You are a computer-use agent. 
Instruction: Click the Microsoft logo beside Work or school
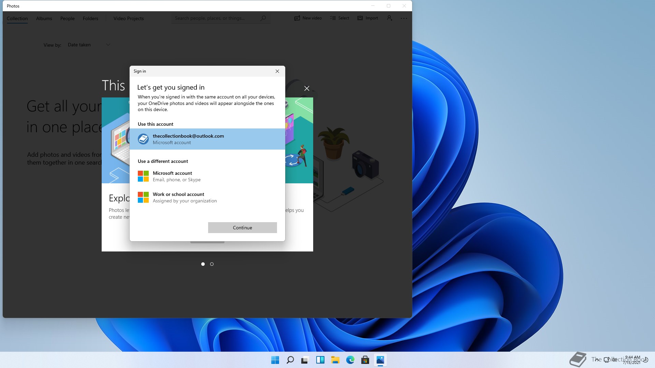point(143,197)
